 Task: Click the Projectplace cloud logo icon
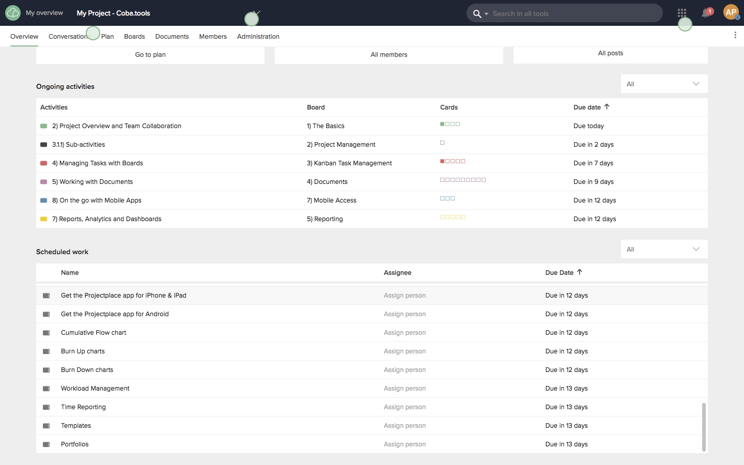pos(13,13)
